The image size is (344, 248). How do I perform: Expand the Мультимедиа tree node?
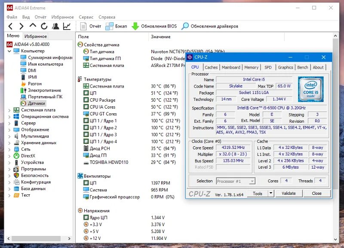click(9, 136)
